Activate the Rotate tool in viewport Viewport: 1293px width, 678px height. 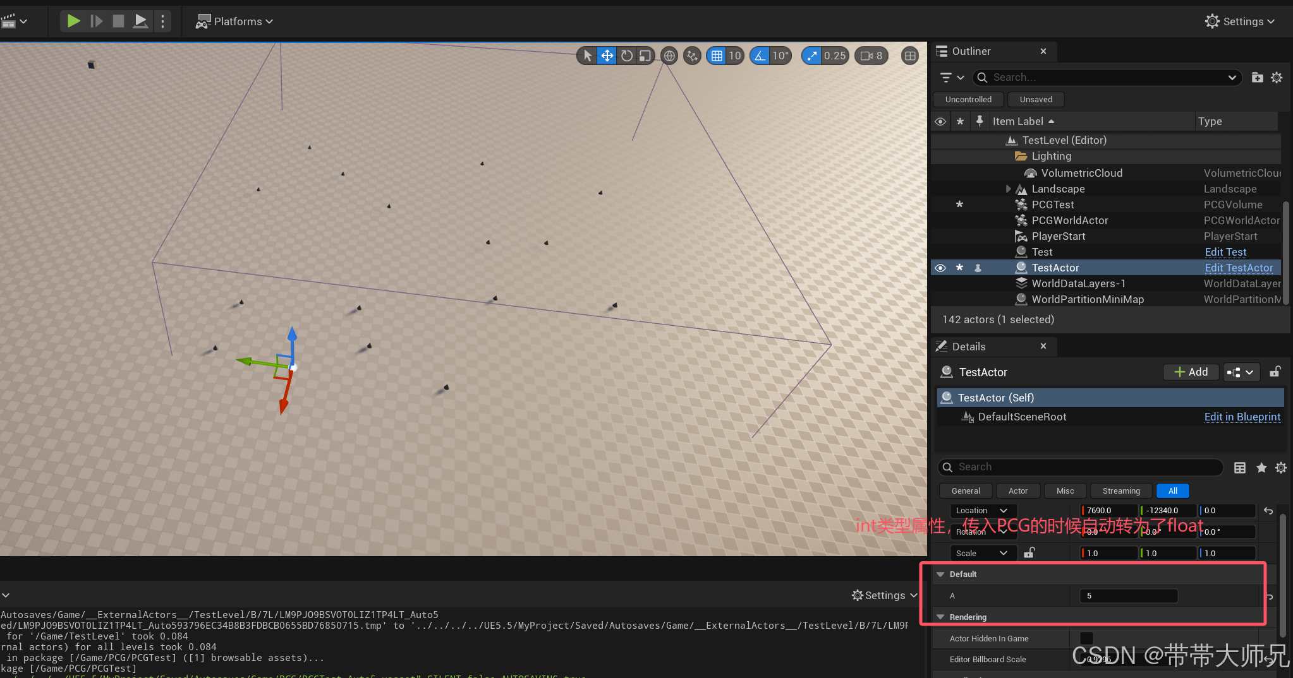(626, 56)
